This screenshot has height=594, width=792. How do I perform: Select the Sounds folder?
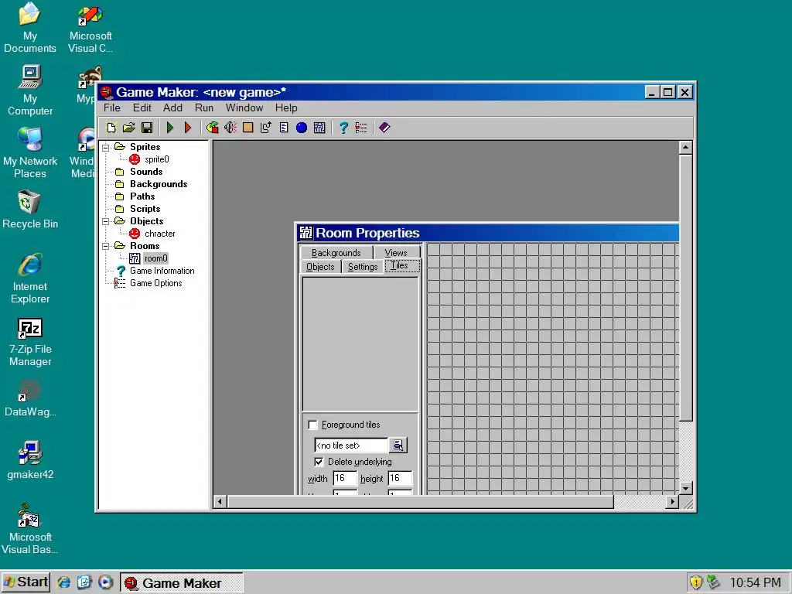click(x=146, y=172)
